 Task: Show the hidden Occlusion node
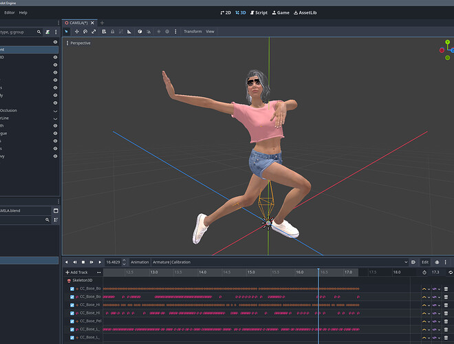coord(55,111)
